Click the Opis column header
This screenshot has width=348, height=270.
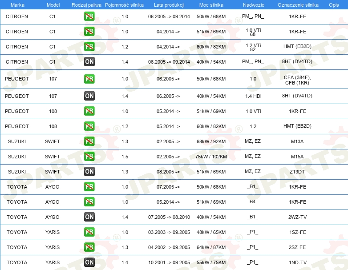click(334, 5)
